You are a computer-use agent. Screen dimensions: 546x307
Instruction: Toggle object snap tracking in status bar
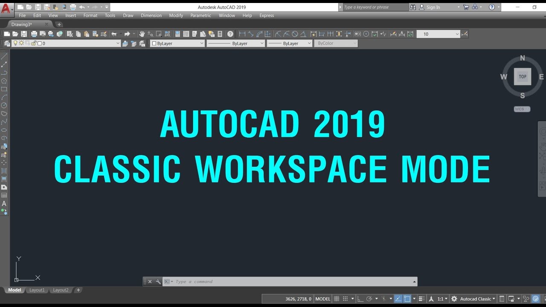tap(398, 299)
